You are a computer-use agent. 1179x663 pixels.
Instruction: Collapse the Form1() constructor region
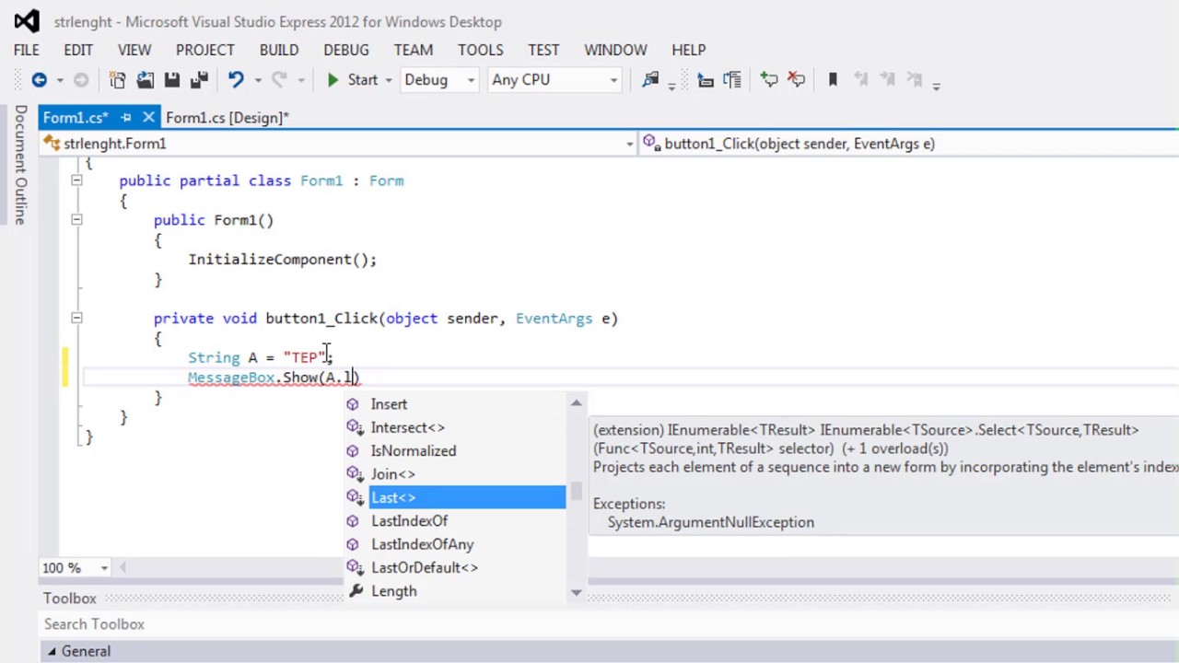pos(76,220)
